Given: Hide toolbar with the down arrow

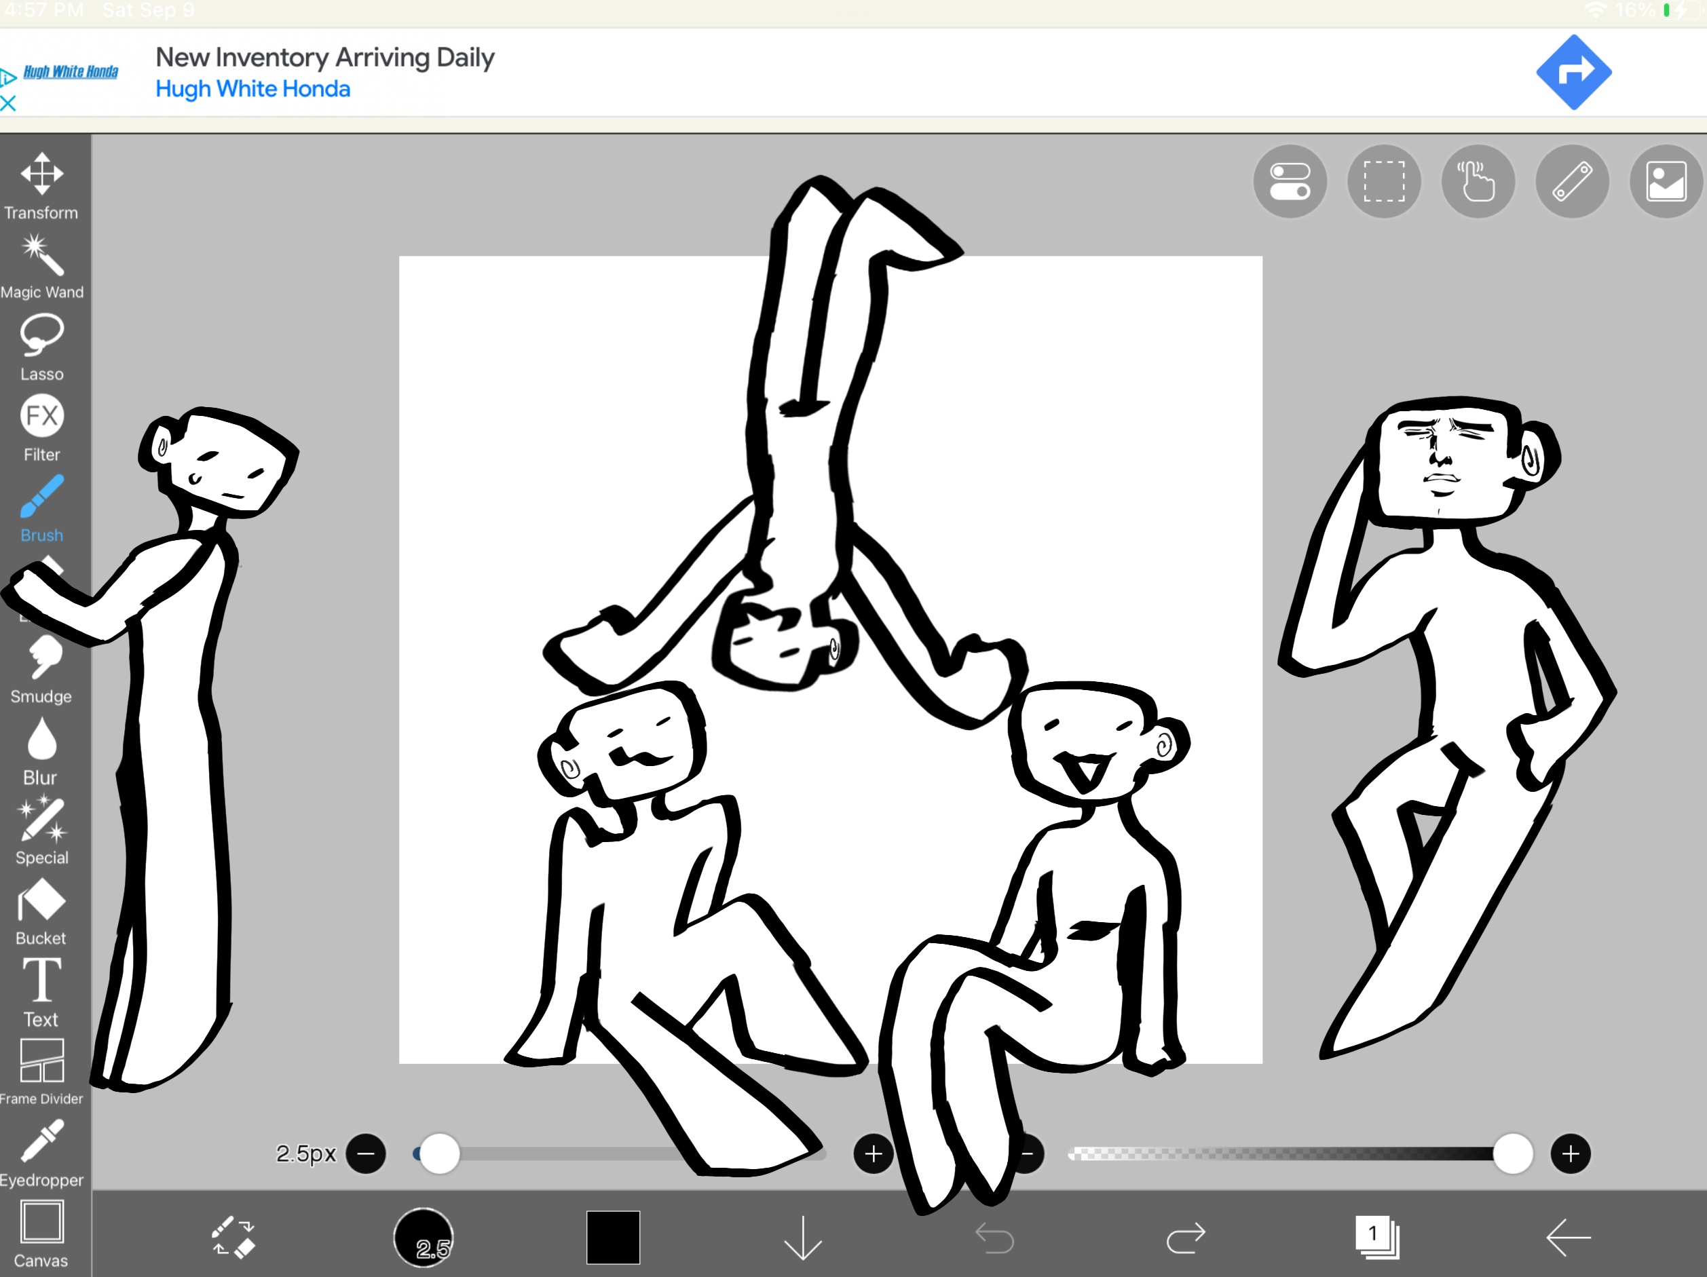Looking at the screenshot, I should [x=802, y=1237].
